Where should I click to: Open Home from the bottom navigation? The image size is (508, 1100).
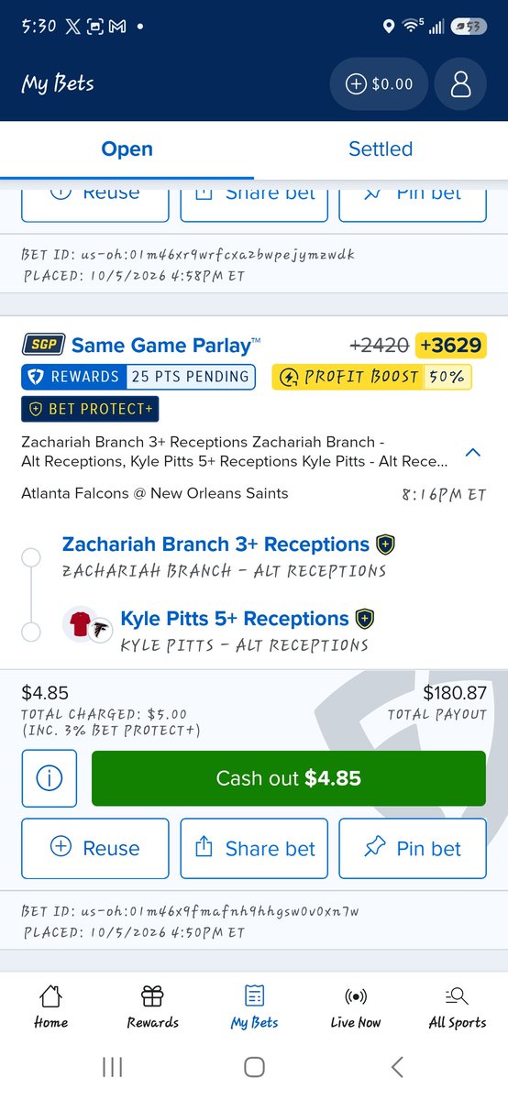pos(50,1006)
